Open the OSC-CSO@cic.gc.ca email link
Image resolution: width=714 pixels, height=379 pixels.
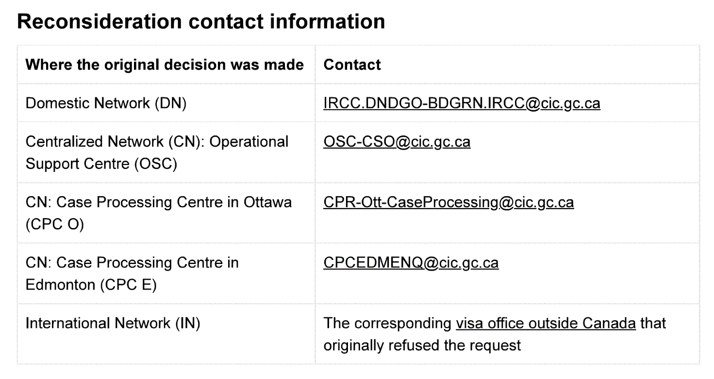[x=397, y=142]
